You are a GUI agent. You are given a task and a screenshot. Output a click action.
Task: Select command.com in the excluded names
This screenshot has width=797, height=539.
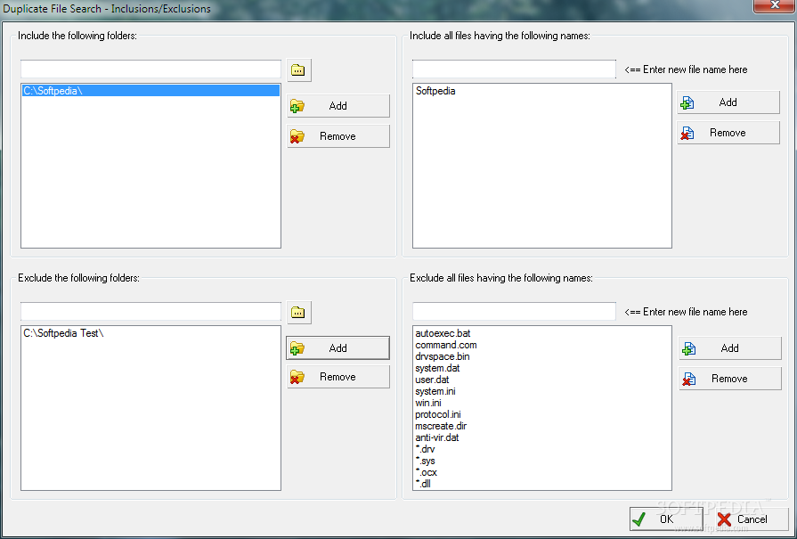coord(541,346)
